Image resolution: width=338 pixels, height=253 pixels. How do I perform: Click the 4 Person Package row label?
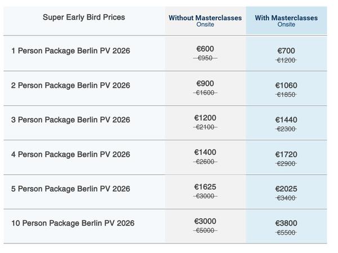point(70,154)
